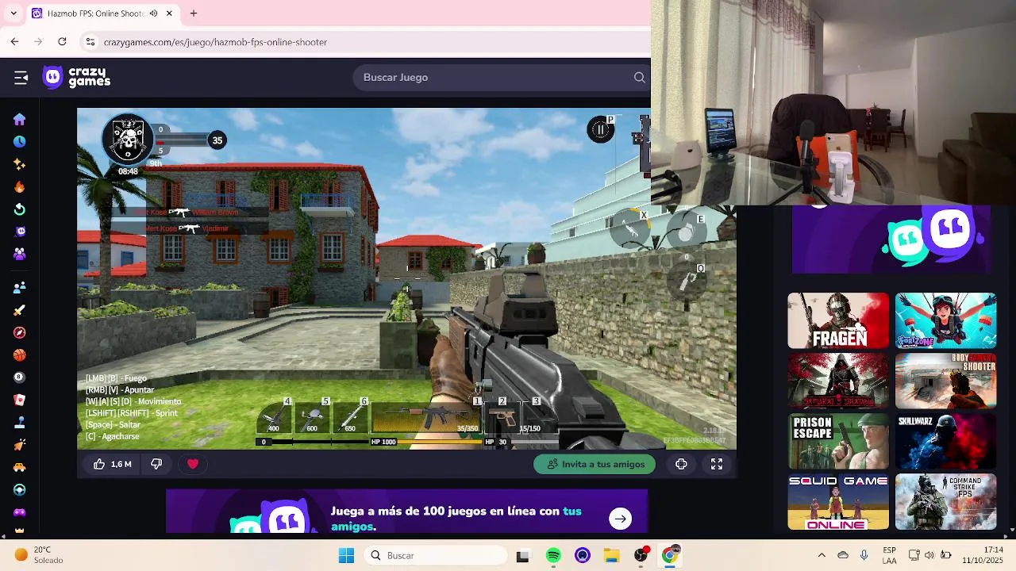Image resolution: width=1016 pixels, height=571 pixels.
Task: Like the game with thumbs up
Action: pos(112,464)
